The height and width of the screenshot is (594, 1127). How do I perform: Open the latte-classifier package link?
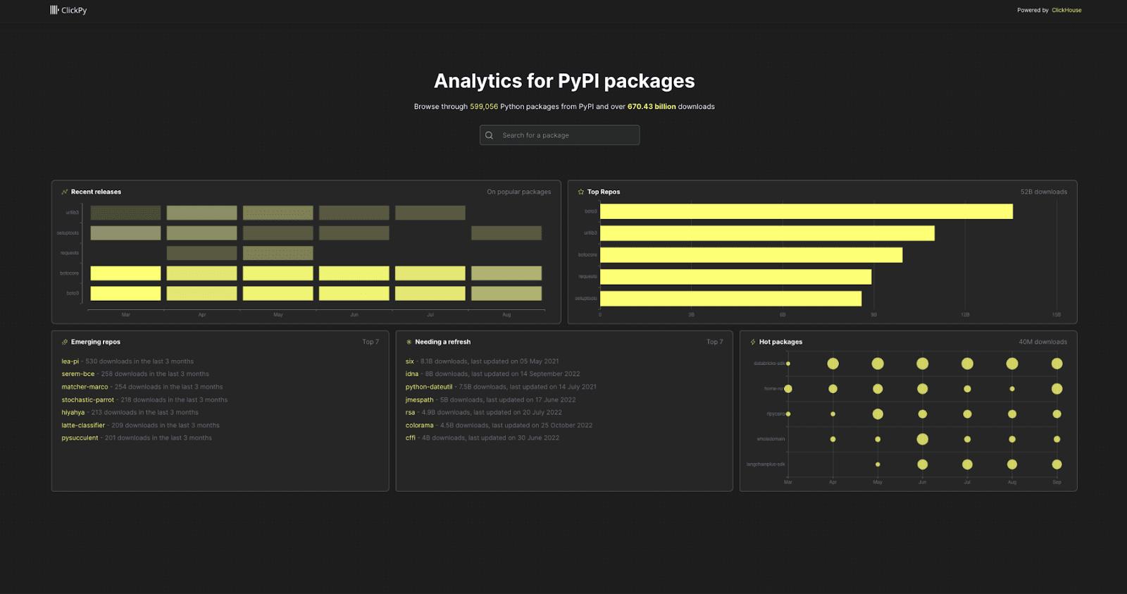point(83,425)
